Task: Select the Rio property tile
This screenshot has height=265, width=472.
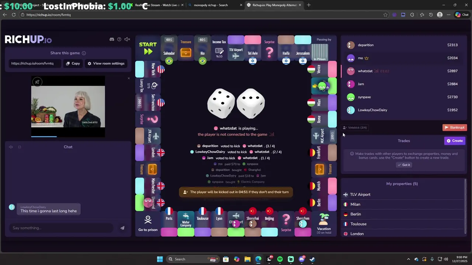Action: pos(202,48)
